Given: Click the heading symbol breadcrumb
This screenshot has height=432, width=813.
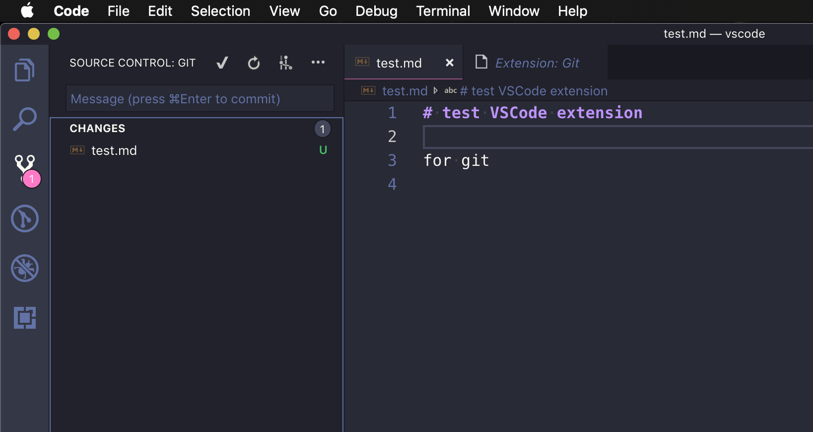Looking at the screenshot, I should [533, 91].
